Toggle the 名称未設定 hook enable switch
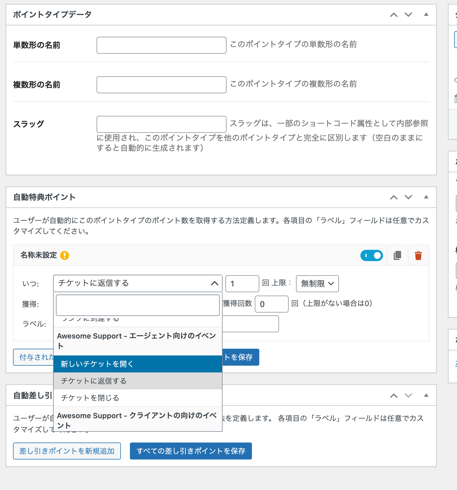Screen dimensions: 457x490 (x=372, y=255)
